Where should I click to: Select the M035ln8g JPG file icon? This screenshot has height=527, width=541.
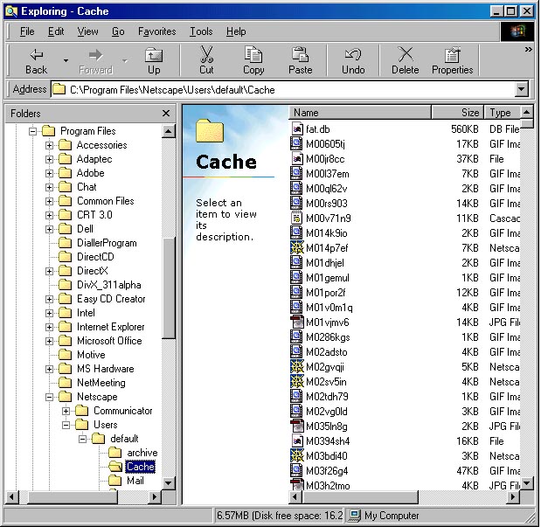tap(296, 426)
